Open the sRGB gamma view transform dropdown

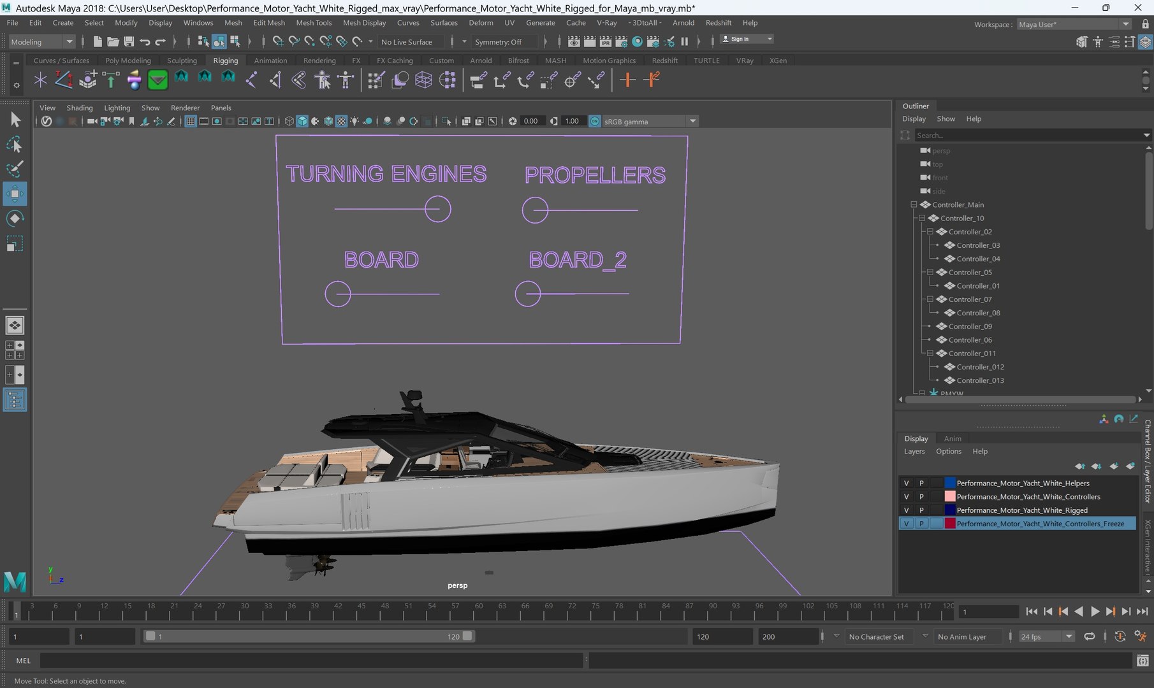point(650,121)
